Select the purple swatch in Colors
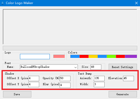Image resolution: width=140 pixels, height=99 pixels. pos(131,56)
